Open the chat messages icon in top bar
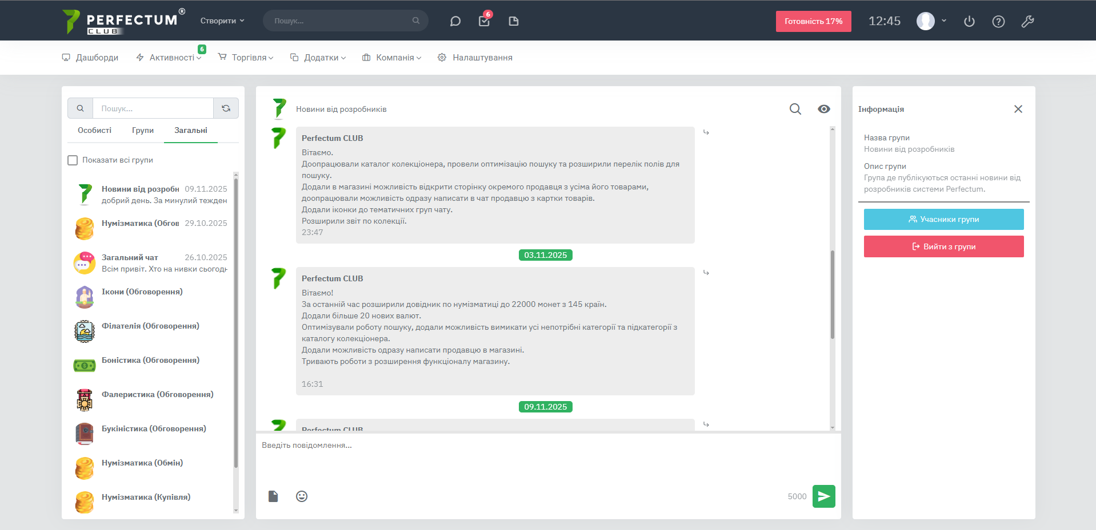Viewport: 1096px width, 530px height. (x=455, y=21)
